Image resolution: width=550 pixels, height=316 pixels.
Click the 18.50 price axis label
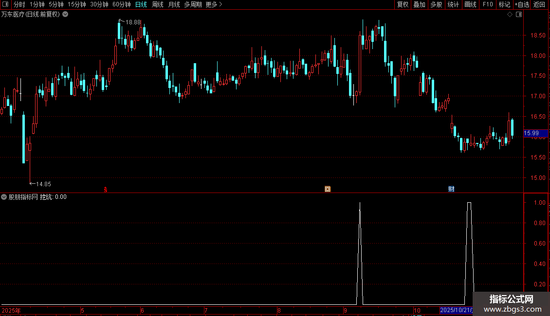[538, 35]
